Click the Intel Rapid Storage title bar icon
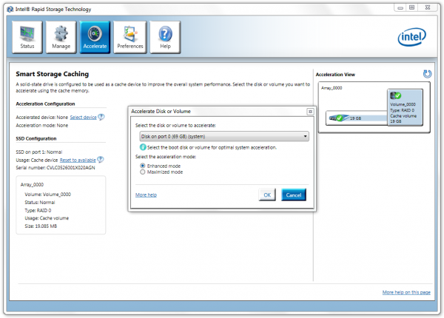444x318 pixels. point(10,10)
